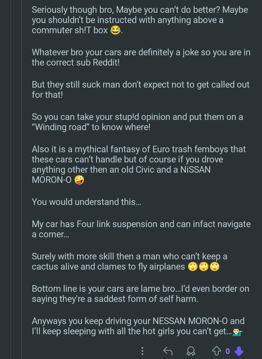The width and height of the screenshot is (262, 359).
Task: Click the shrugging person emoji at comment end
Action: coord(237,331)
